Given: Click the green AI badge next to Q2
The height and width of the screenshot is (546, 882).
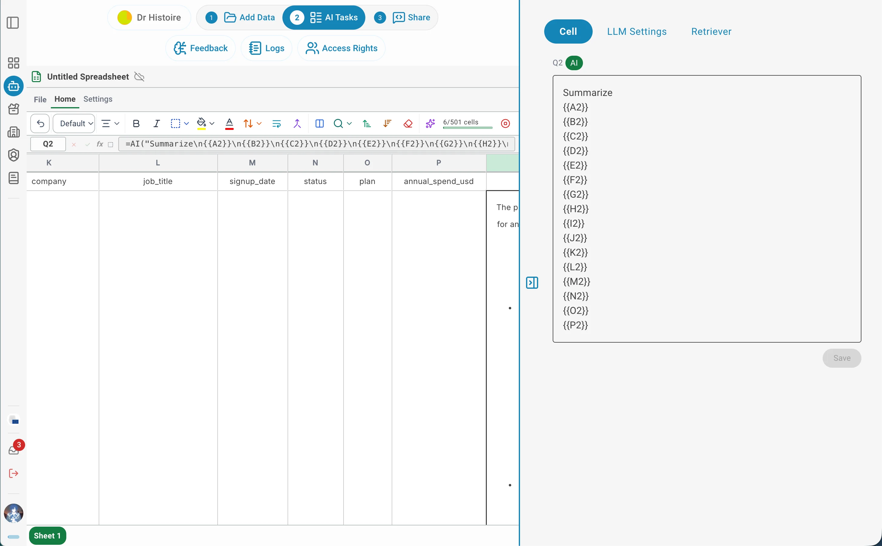Looking at the screenshot, I should click(574, 63).
